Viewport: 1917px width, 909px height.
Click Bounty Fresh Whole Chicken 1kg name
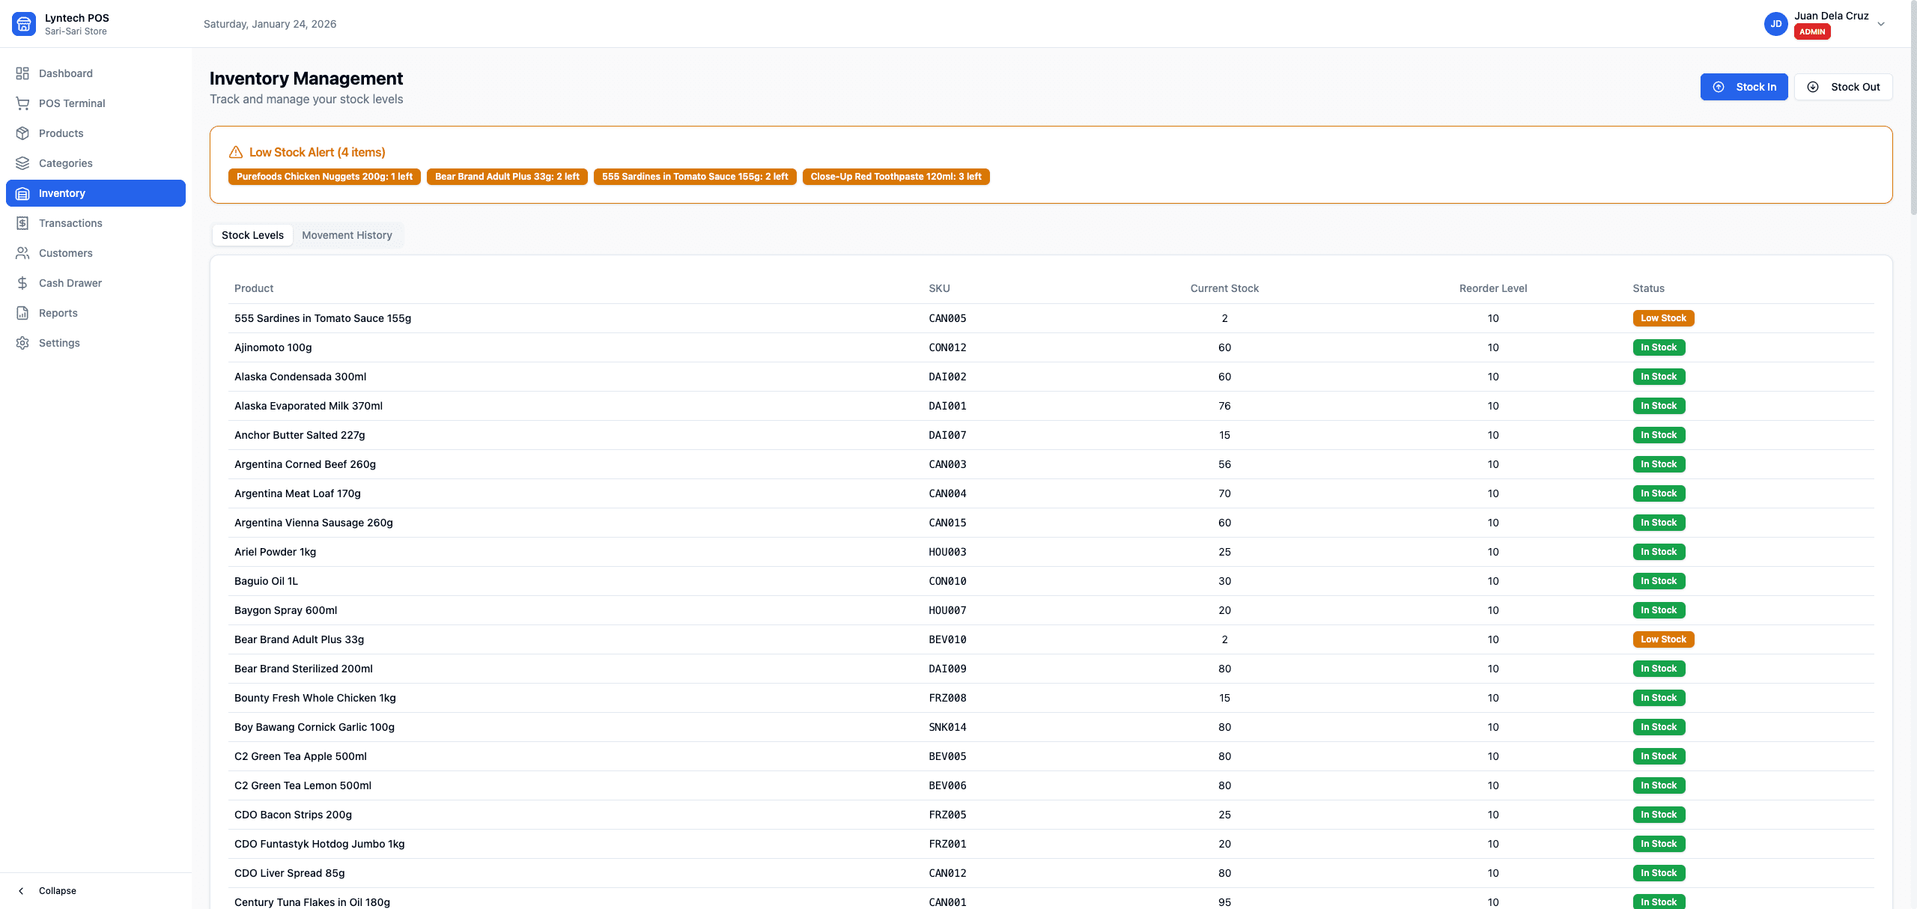coord(315,698)
